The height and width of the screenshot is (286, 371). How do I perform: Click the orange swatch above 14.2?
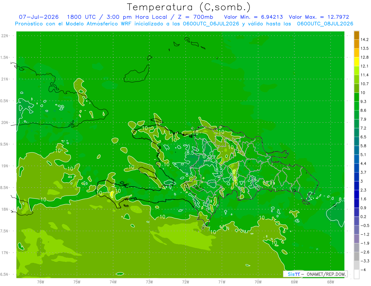point(356,35)
